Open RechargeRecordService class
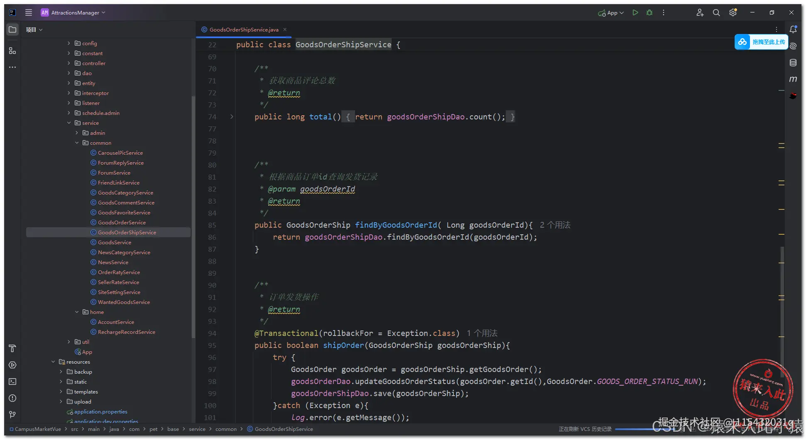The width and height of the screenshot is (806, 440). 126,332
